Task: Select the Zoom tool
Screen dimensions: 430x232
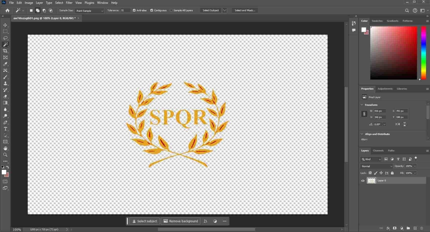Action: pyautogui.click(x=5, y=155)
